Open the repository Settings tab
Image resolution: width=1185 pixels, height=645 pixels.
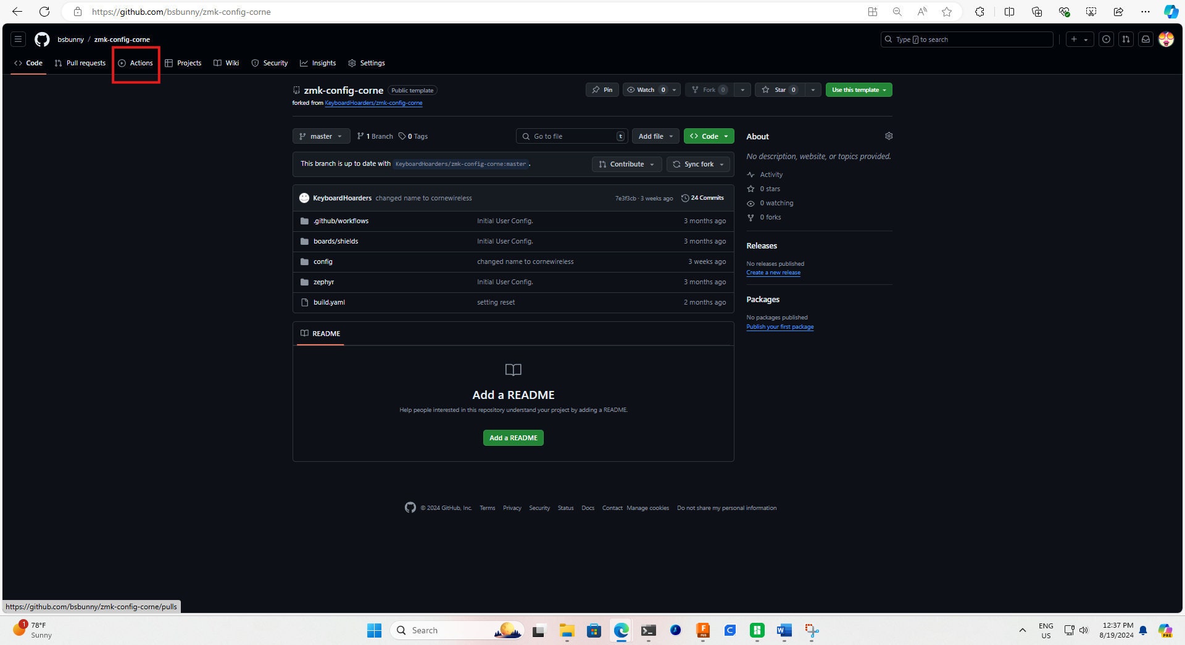tap(367, 63)
